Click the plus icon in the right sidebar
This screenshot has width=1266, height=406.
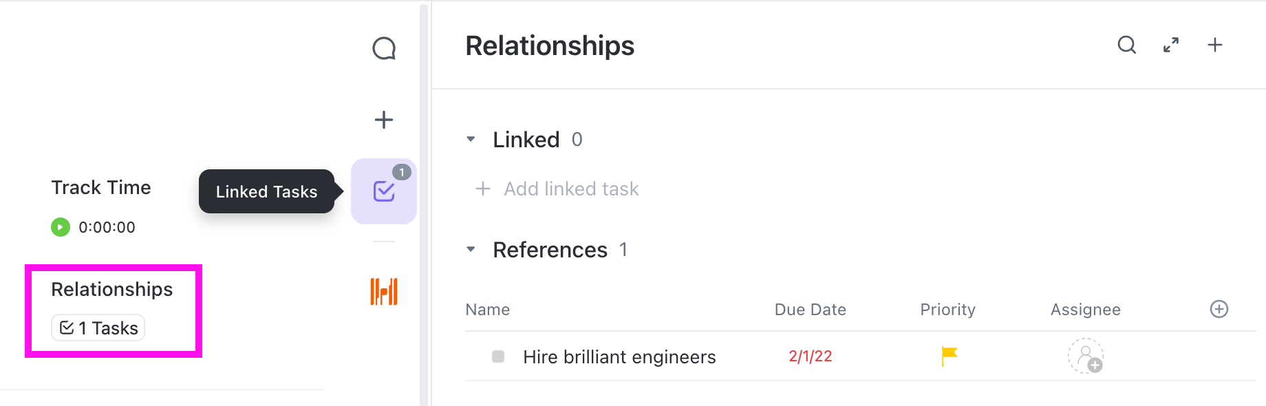[383, 119]
